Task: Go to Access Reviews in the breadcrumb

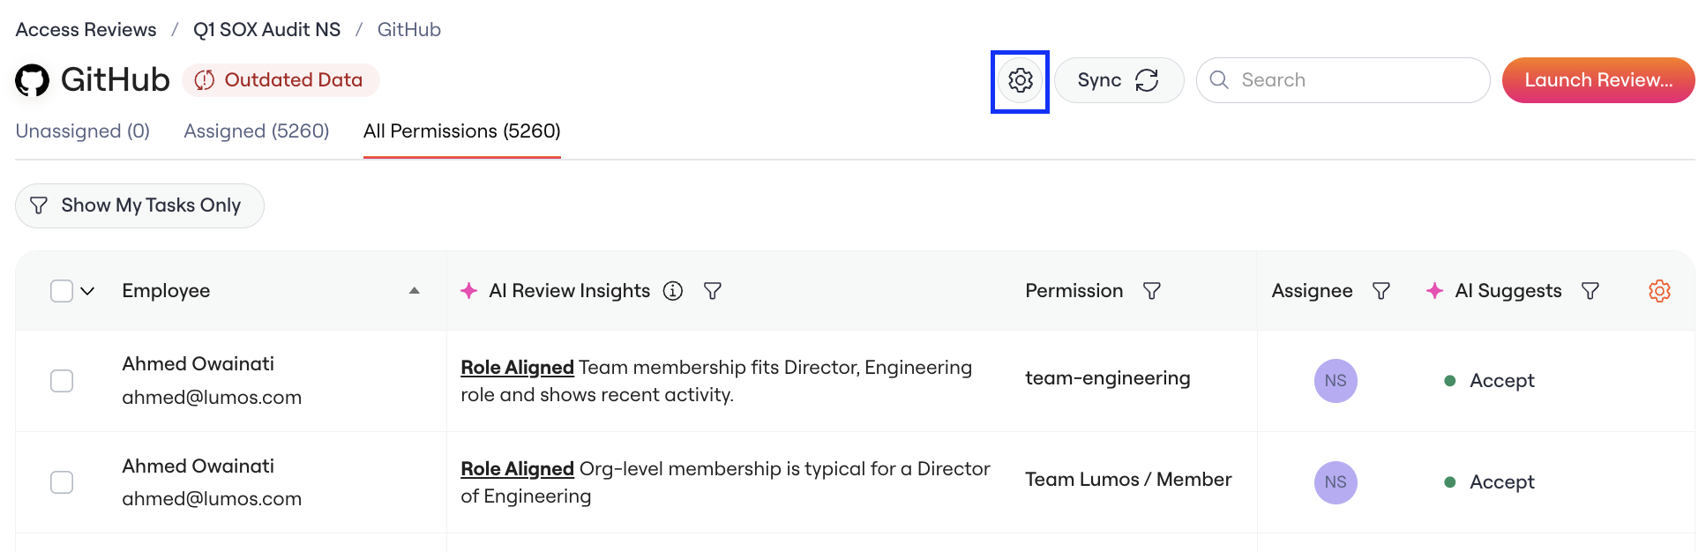Action: [86, 30]
